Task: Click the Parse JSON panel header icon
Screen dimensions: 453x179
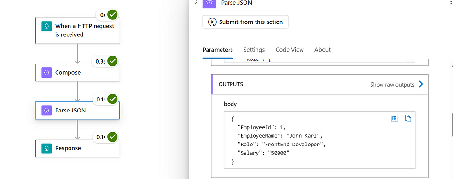Action: point(209,3)
